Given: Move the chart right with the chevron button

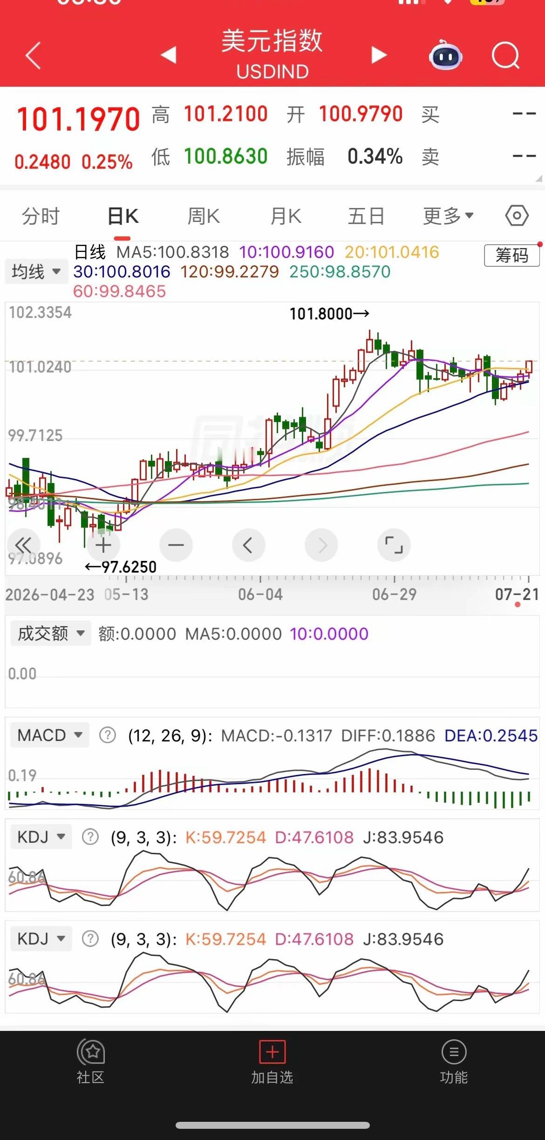Looking at the screenshot, I should point(321,545).
